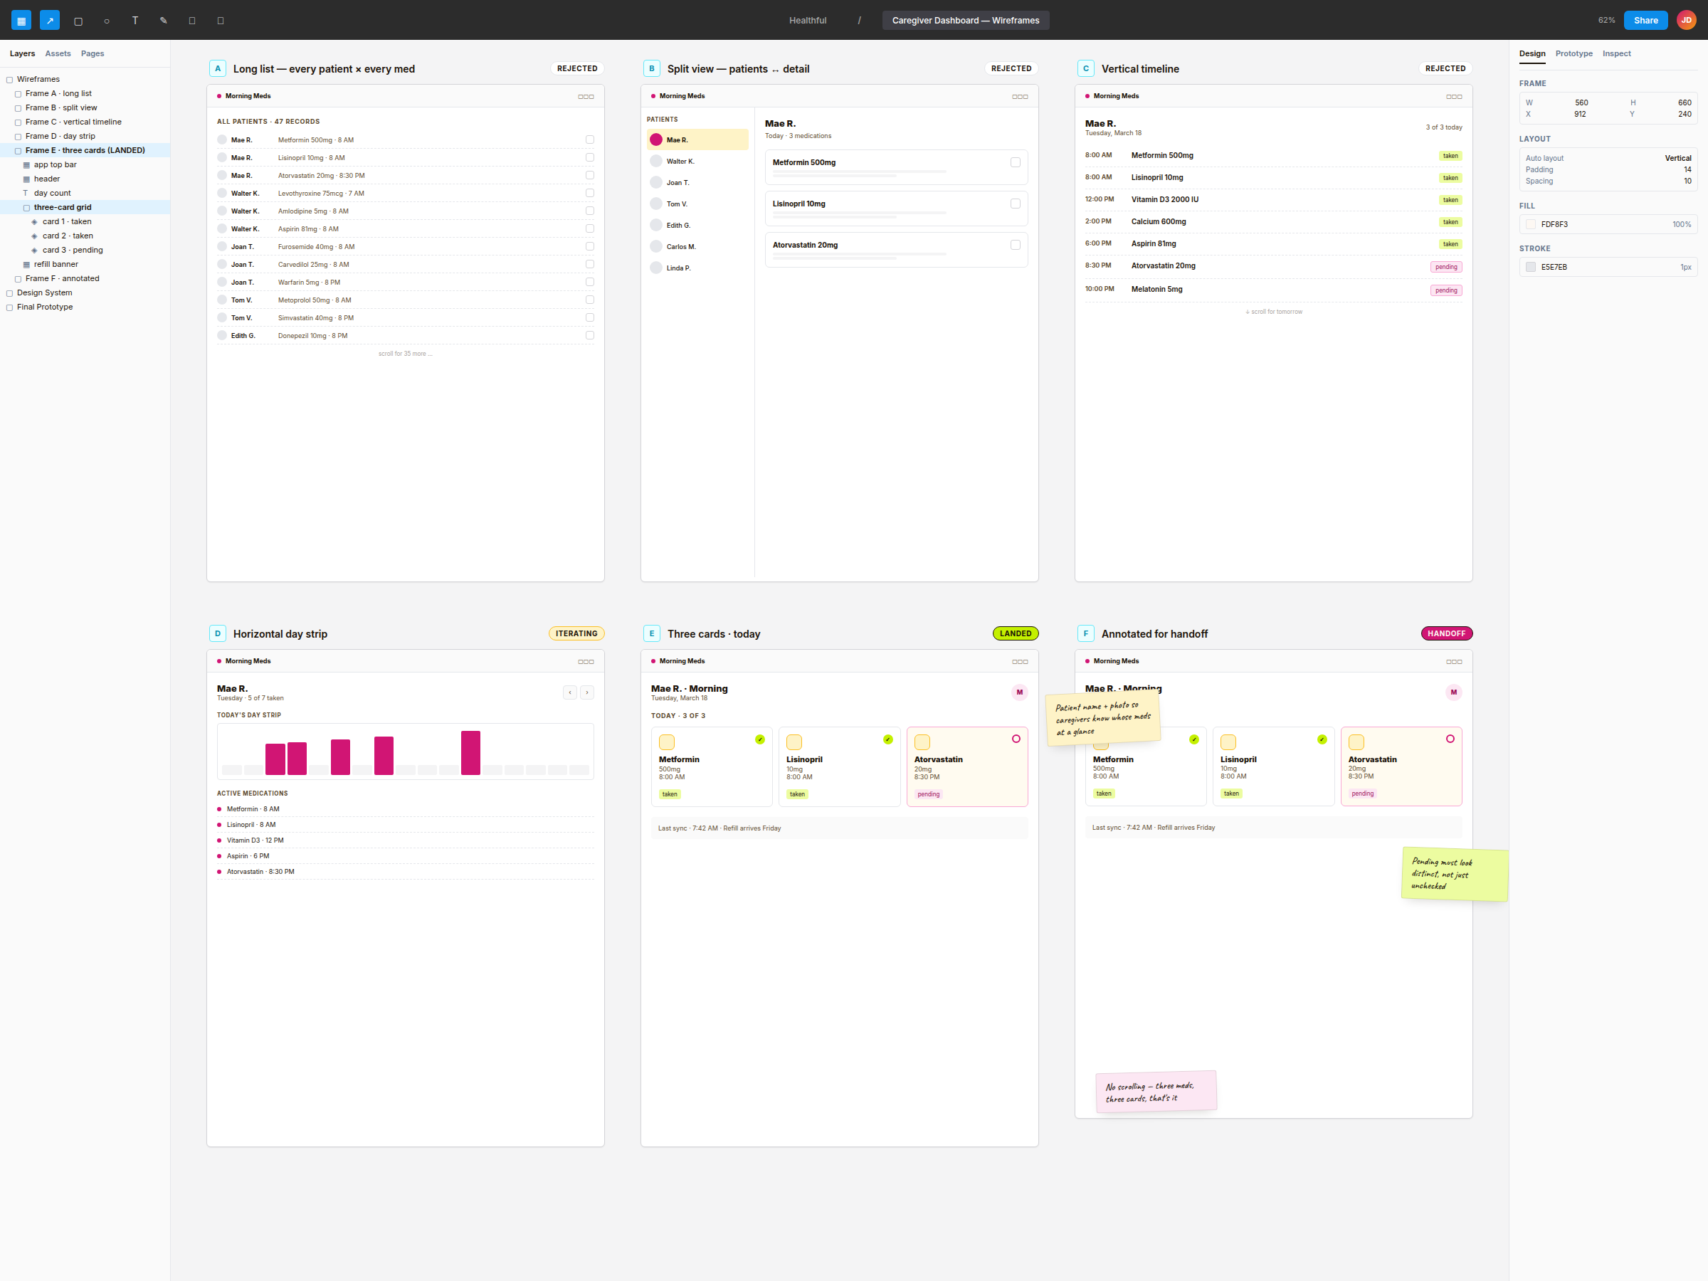Click the frame width value 560
This screenshot has width=1708, height=1281.
pos(1581,102)
